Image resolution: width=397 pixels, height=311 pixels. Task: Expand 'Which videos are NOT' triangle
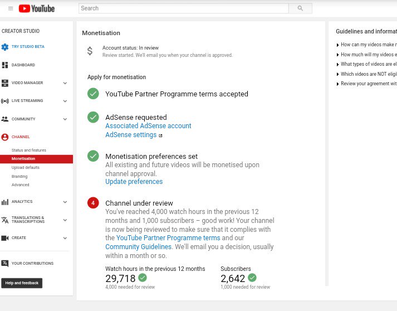tap(338, 74)
